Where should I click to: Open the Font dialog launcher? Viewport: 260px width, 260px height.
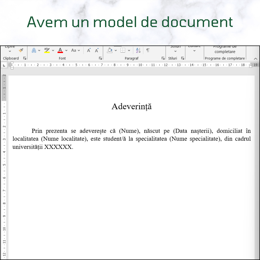pos(100,58)
